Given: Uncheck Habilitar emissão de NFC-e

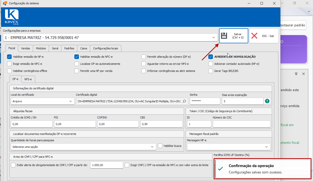Looking at the screenshot, I should [77, 57].
